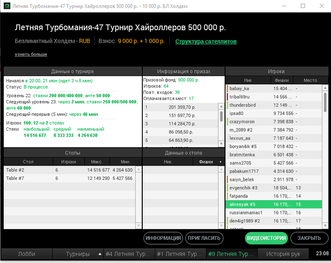Sort table data by Фишки dropdown arrow
This screenshot has height=263, width=331.
click(x=220, y=162)
